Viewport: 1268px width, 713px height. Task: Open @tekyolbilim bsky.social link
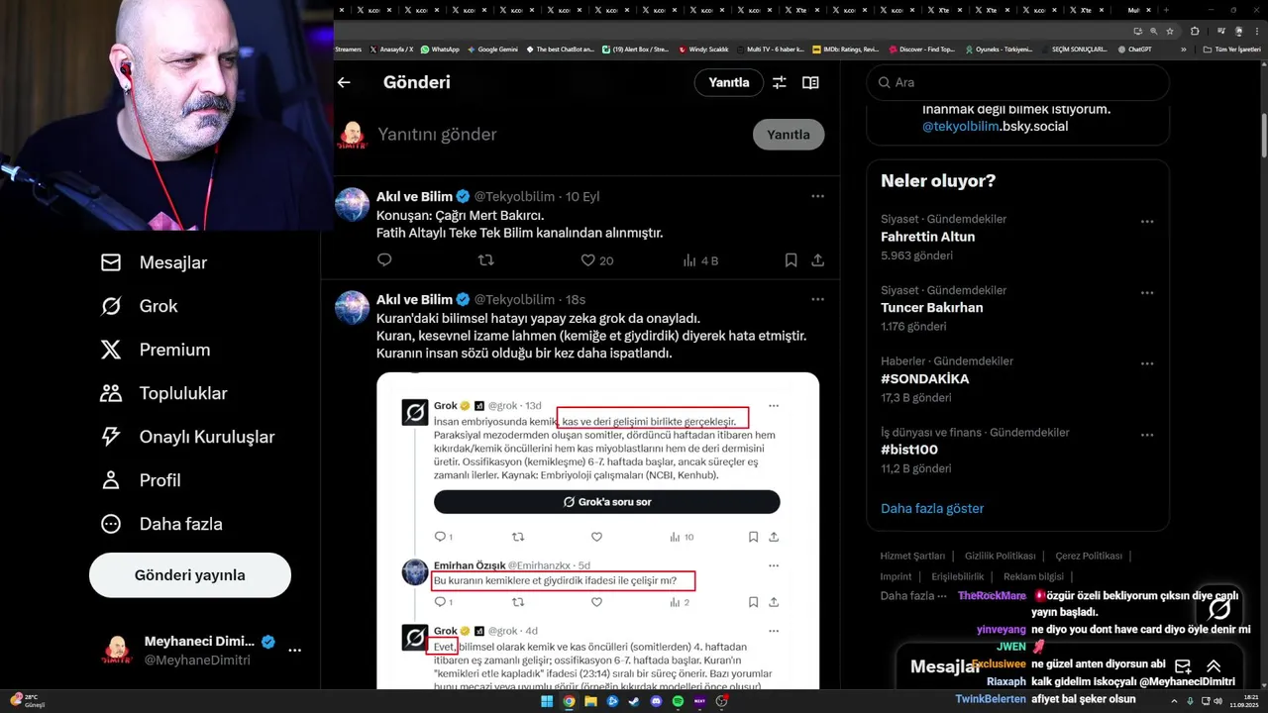coord(995,127)
